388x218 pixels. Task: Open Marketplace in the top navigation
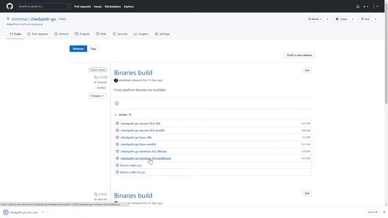113,7
